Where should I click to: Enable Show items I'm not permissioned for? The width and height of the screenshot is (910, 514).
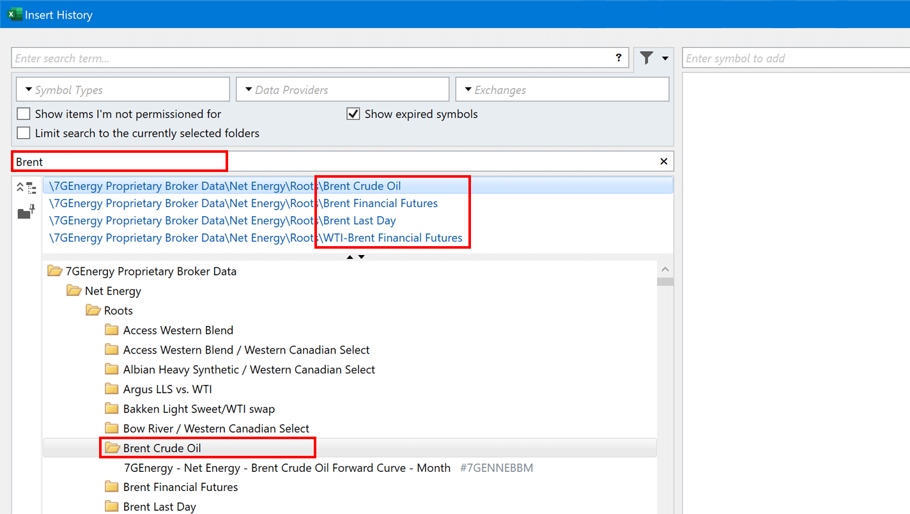point(24,114)
